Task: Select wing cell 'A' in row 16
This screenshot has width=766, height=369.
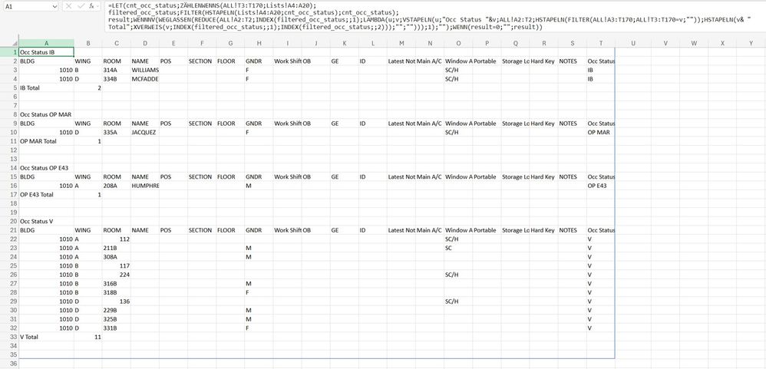Action: pyautogui.click(x=88, y=186)
